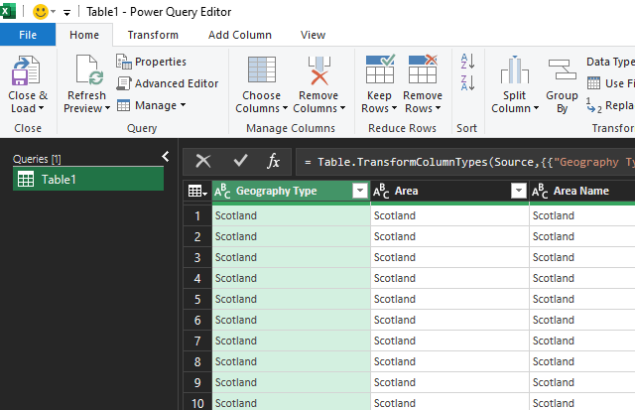Image resolution: width=635 pixels, height=410 pixels.
Task: Open the Area column filter dropdown
Action: [519, 191]
